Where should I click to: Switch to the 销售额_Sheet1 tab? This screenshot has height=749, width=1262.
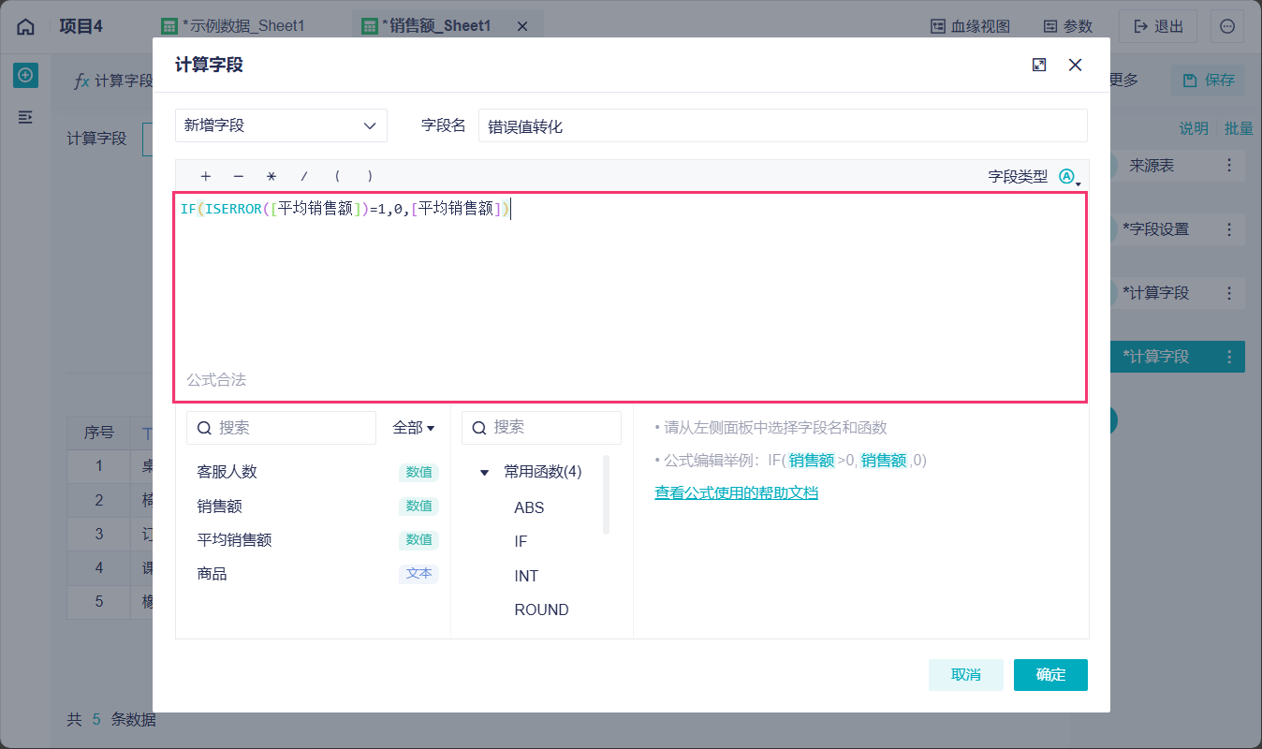[426, 26]
